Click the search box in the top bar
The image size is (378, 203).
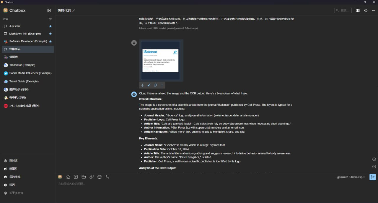(343, 10)
